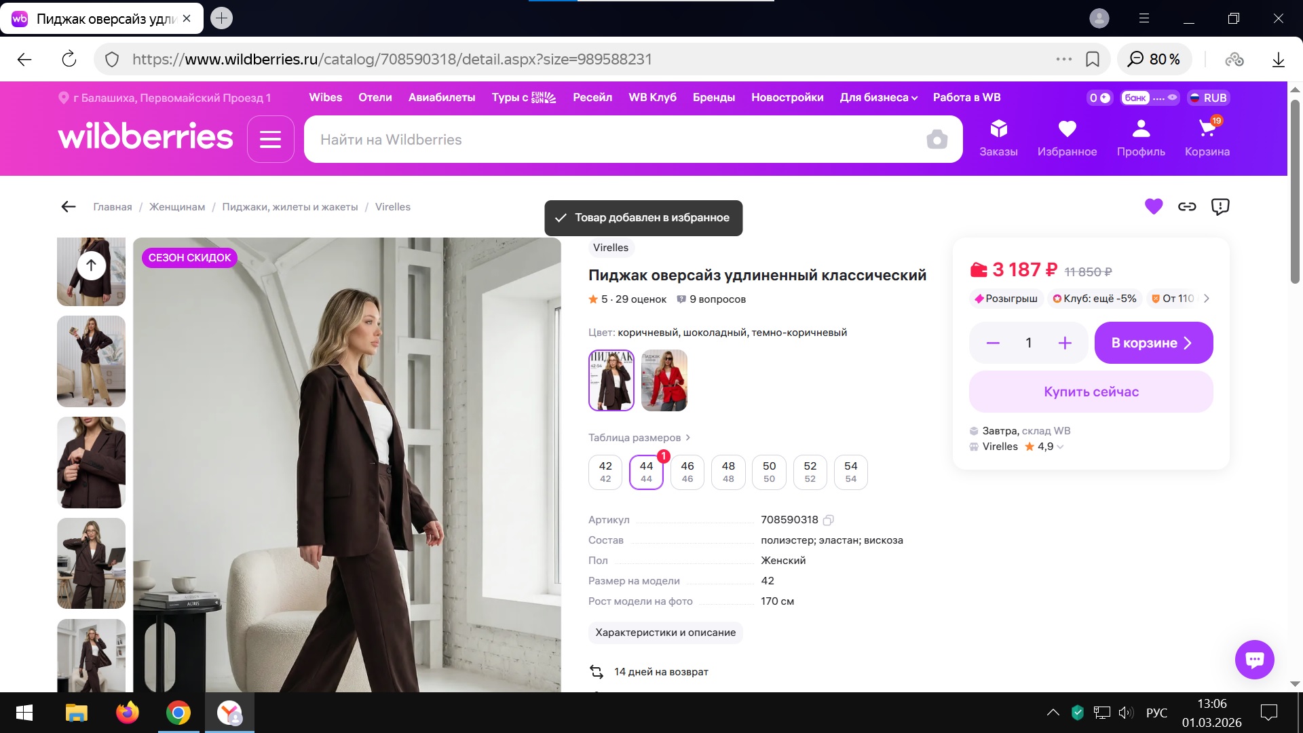Viewport: 1303px width, 733px height.
Task: Open the WB Клуб menu item
Action: point(652,97)
